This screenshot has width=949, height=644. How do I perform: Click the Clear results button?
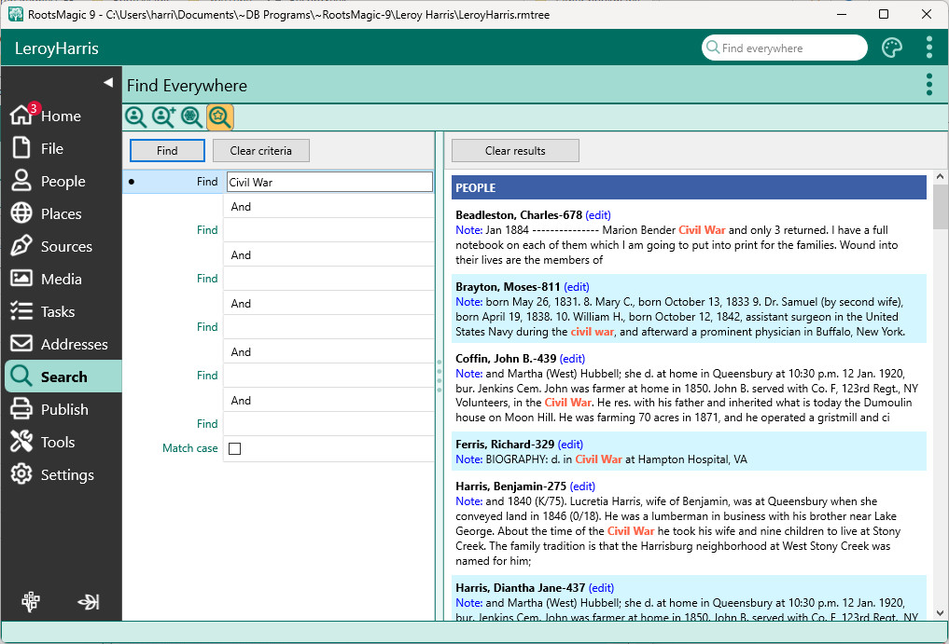click(x=515, y=151)
